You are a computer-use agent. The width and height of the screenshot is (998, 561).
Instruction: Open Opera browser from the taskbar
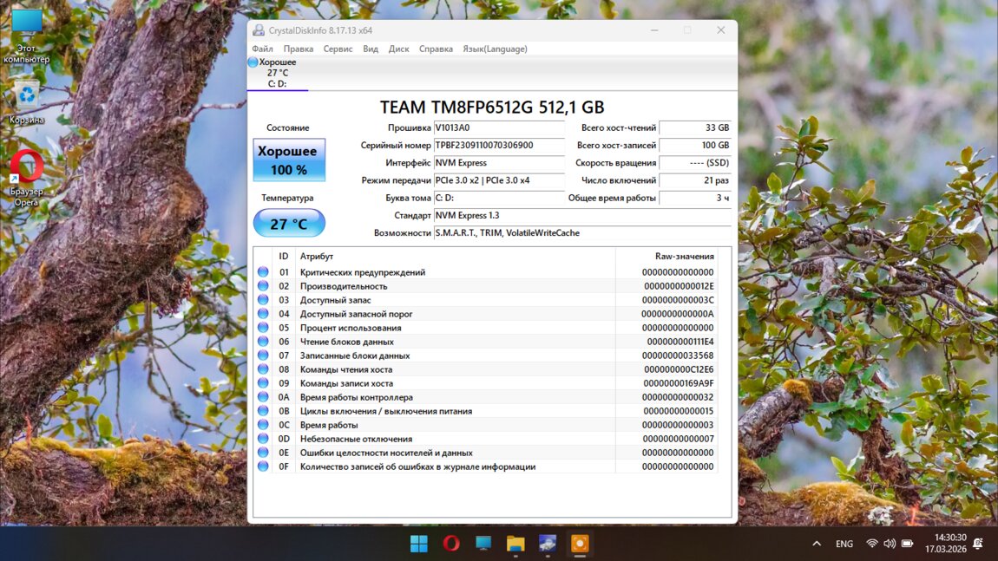click(451, 544)
